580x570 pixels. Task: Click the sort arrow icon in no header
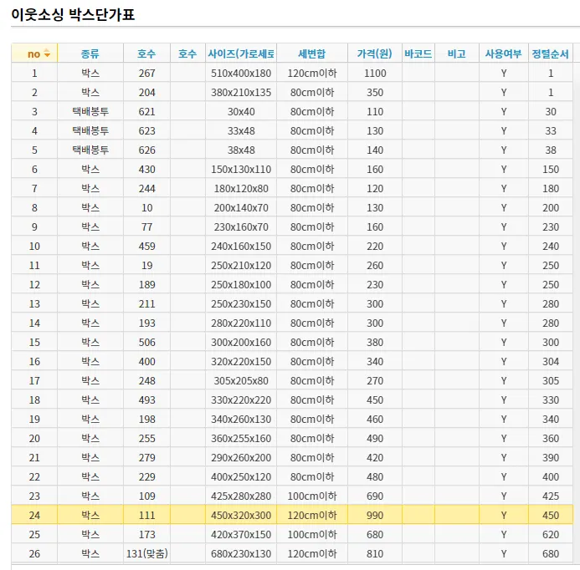pyautogui.click(x=47, y=53)
